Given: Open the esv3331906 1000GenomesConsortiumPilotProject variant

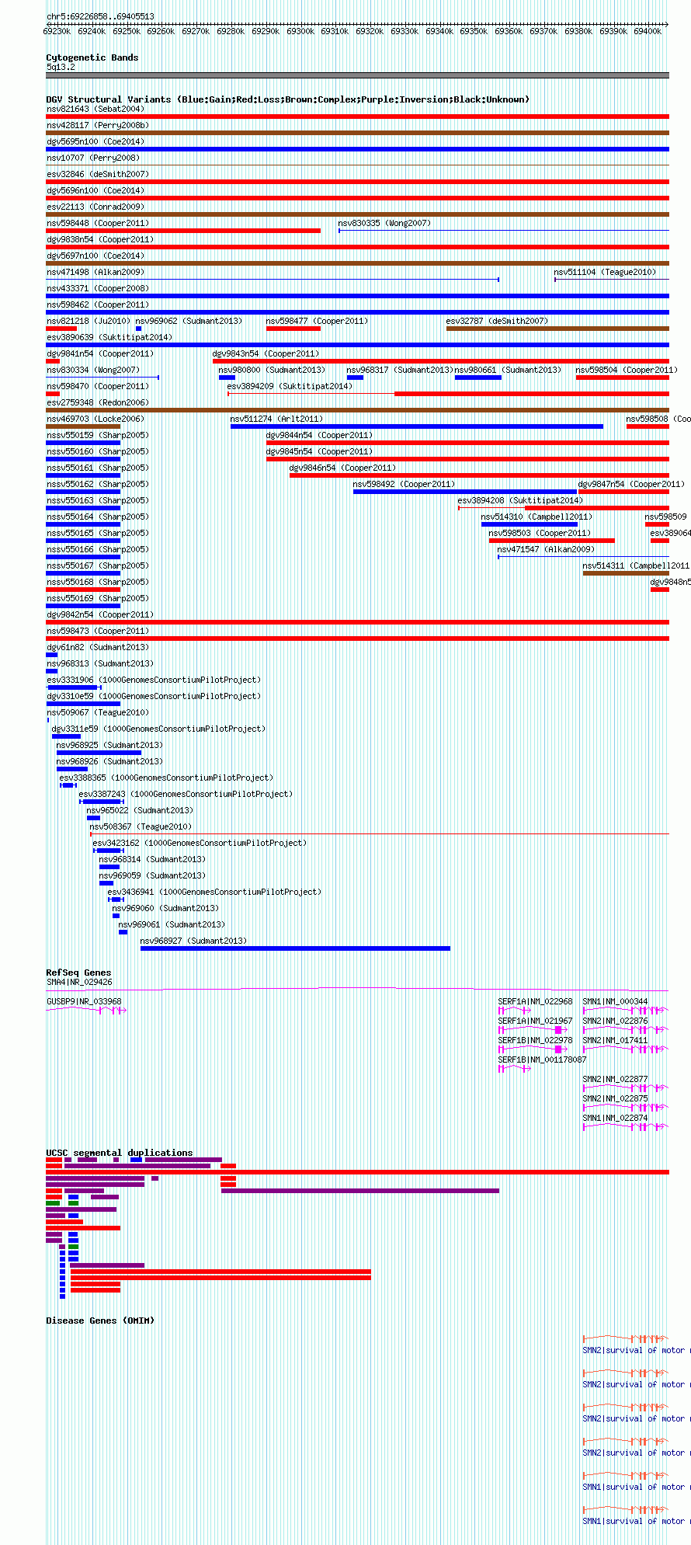Looking at the screenshot, I should [x=75, y=687].
